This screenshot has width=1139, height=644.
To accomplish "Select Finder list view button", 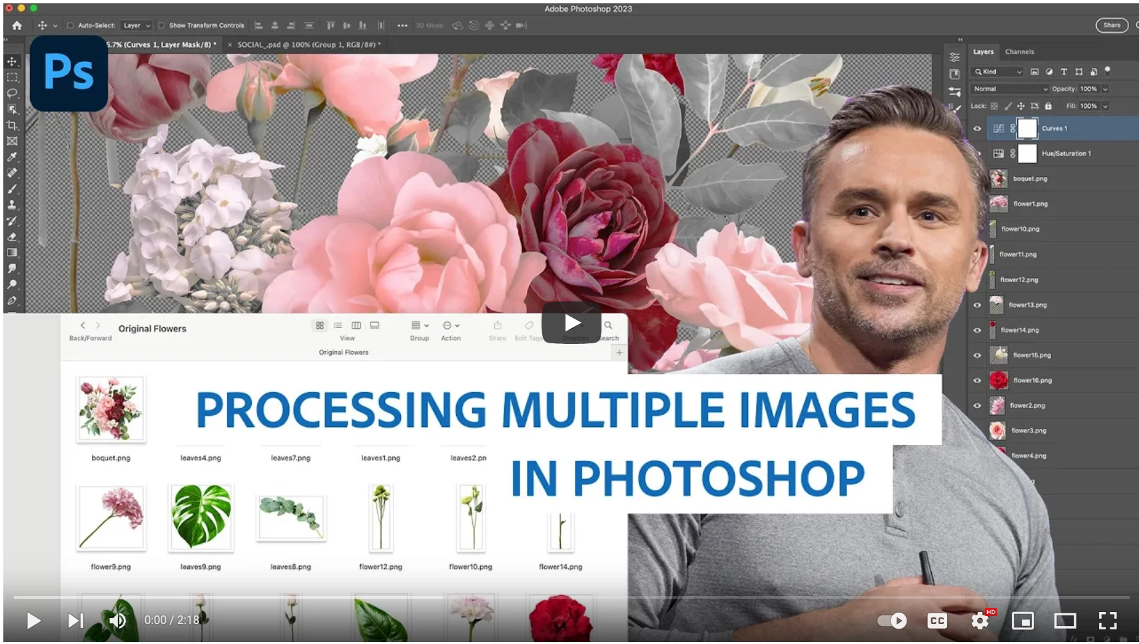I will [x=338, y=325].
